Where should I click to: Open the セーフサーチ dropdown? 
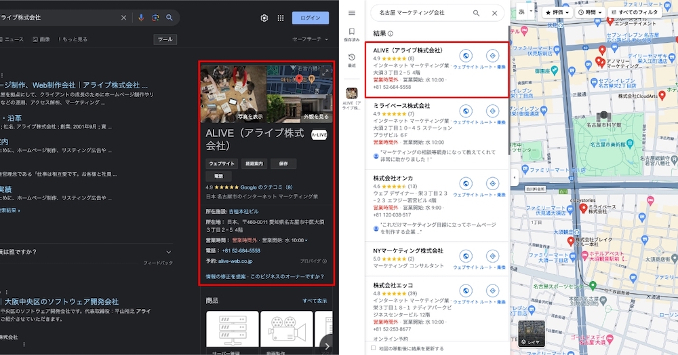coord(310,39)
